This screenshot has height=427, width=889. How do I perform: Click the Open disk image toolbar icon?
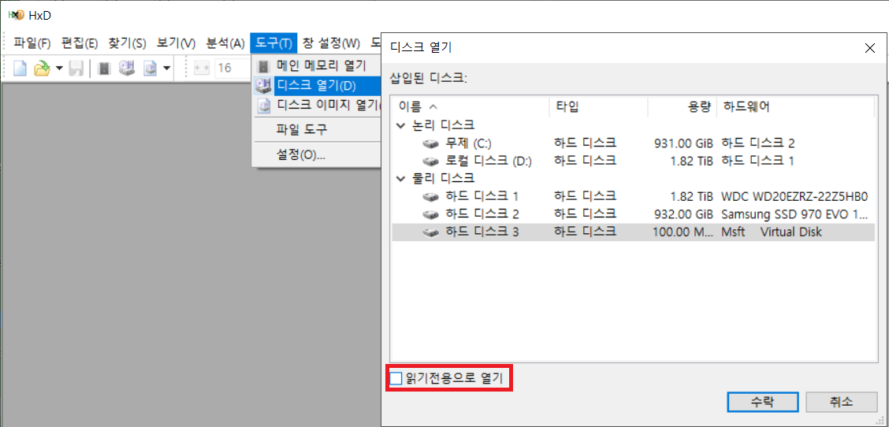(x=150, y=69)
